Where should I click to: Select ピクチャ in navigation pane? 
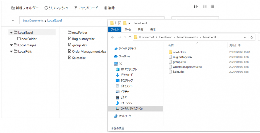[122, 92]
